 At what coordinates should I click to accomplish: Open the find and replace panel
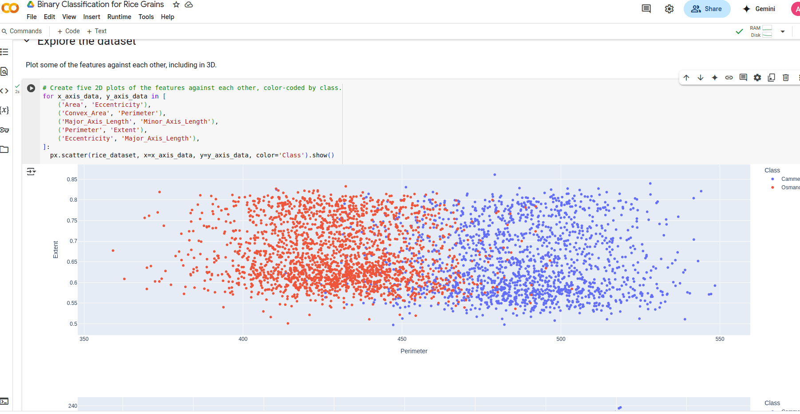(4, 71)
